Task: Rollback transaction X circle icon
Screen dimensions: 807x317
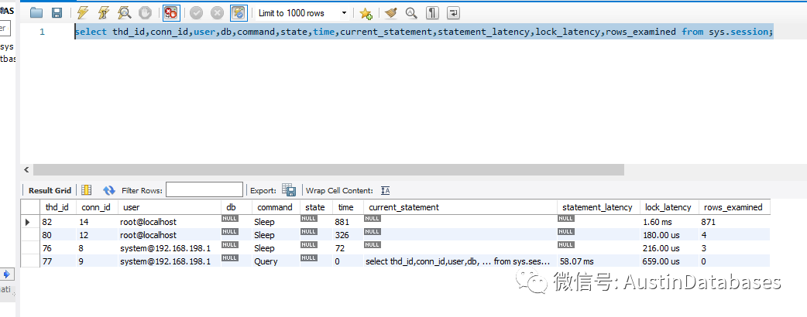Action: [x=217, y=13]
